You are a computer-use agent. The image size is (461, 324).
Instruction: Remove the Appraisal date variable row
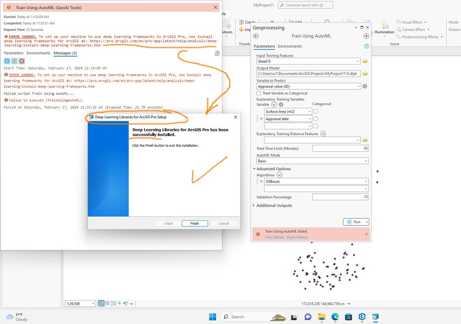[x=261, y=118]
